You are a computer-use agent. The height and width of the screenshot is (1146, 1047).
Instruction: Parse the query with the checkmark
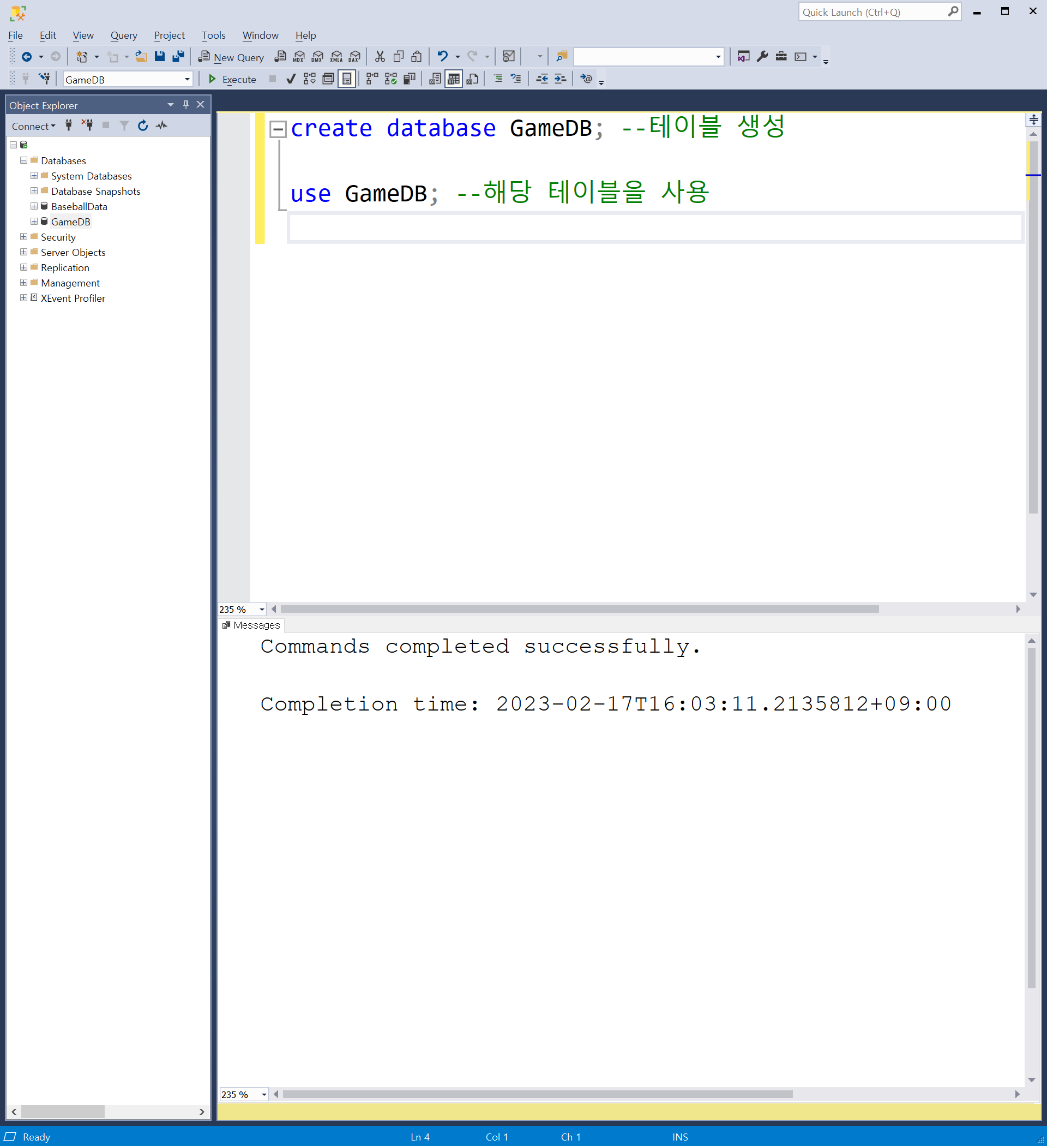coord(291,79)
